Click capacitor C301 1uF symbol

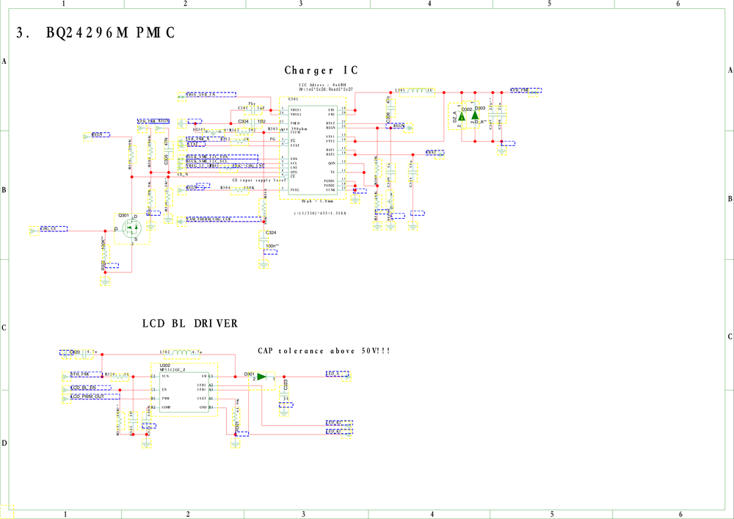[x=253, y=110]
